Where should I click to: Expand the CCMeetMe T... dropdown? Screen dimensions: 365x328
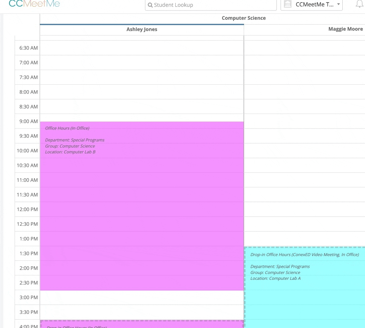(x=311, y=4)
